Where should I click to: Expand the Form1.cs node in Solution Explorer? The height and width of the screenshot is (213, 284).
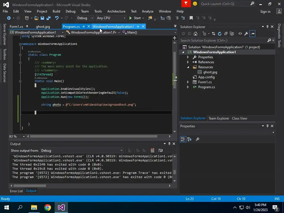click(188, 82)
